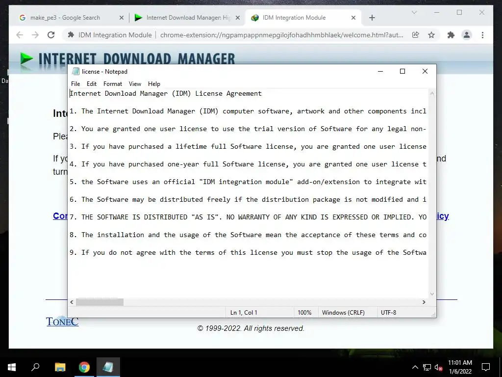
Task: Click Chrome icon on taskbar
Action: pos(84,367)
